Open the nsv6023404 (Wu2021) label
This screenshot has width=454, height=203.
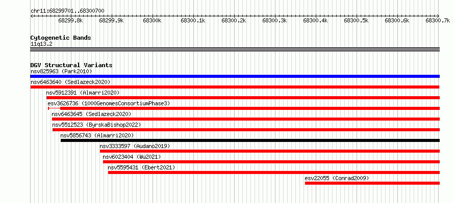coord(132,157)
